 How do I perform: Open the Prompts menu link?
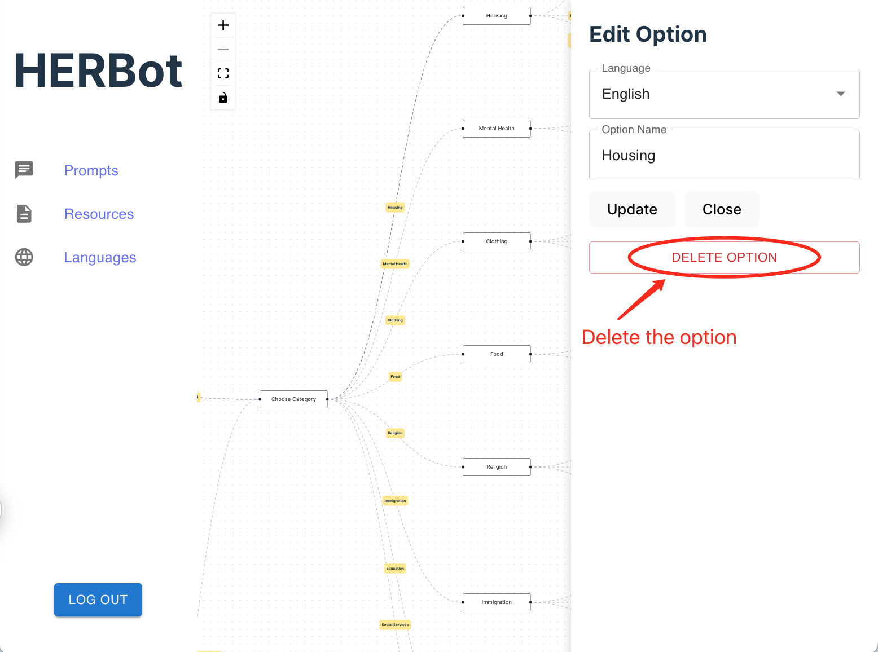[x=91, y=170]
